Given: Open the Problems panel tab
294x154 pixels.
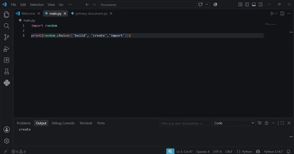Looking at the screenshot, I should click(x=24, y=123).
